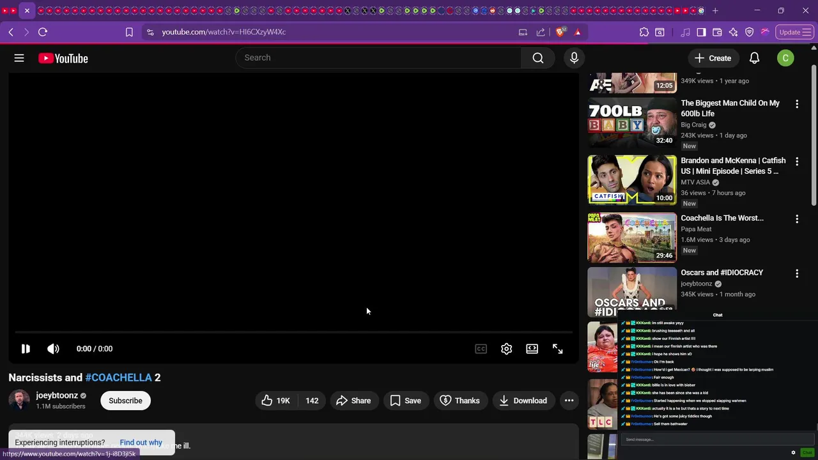This screenshot has width=818, height=460.
Task: Open the Brave Rewards triangle icon
Action: pyautogui.click(x=578, y=32)
